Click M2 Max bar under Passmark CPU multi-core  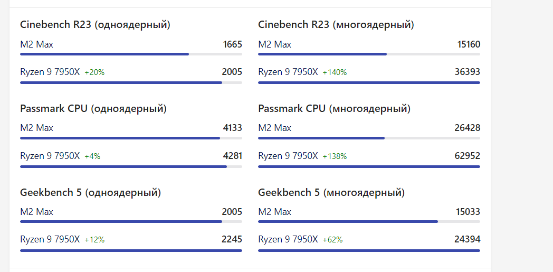click(321, 138)
